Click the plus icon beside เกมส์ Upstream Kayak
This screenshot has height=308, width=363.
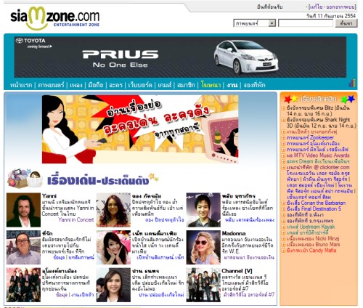pyautogui.click(x=283, y=227)
